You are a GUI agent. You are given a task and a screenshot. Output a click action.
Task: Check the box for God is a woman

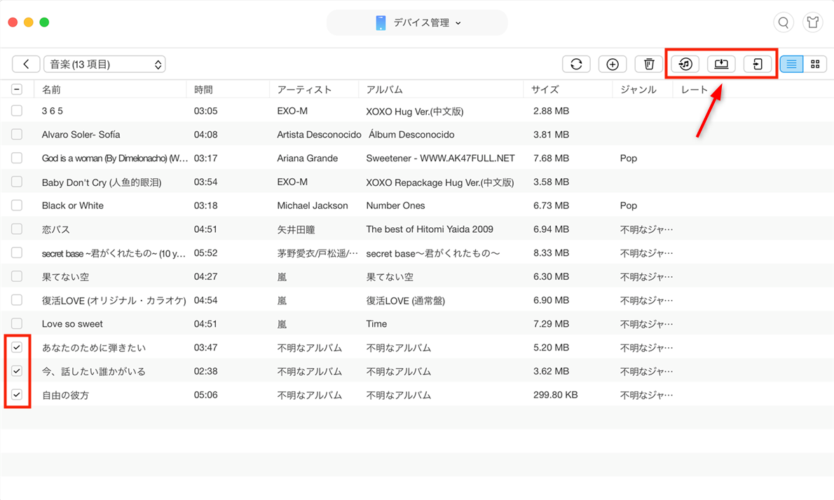pos(17,158)
